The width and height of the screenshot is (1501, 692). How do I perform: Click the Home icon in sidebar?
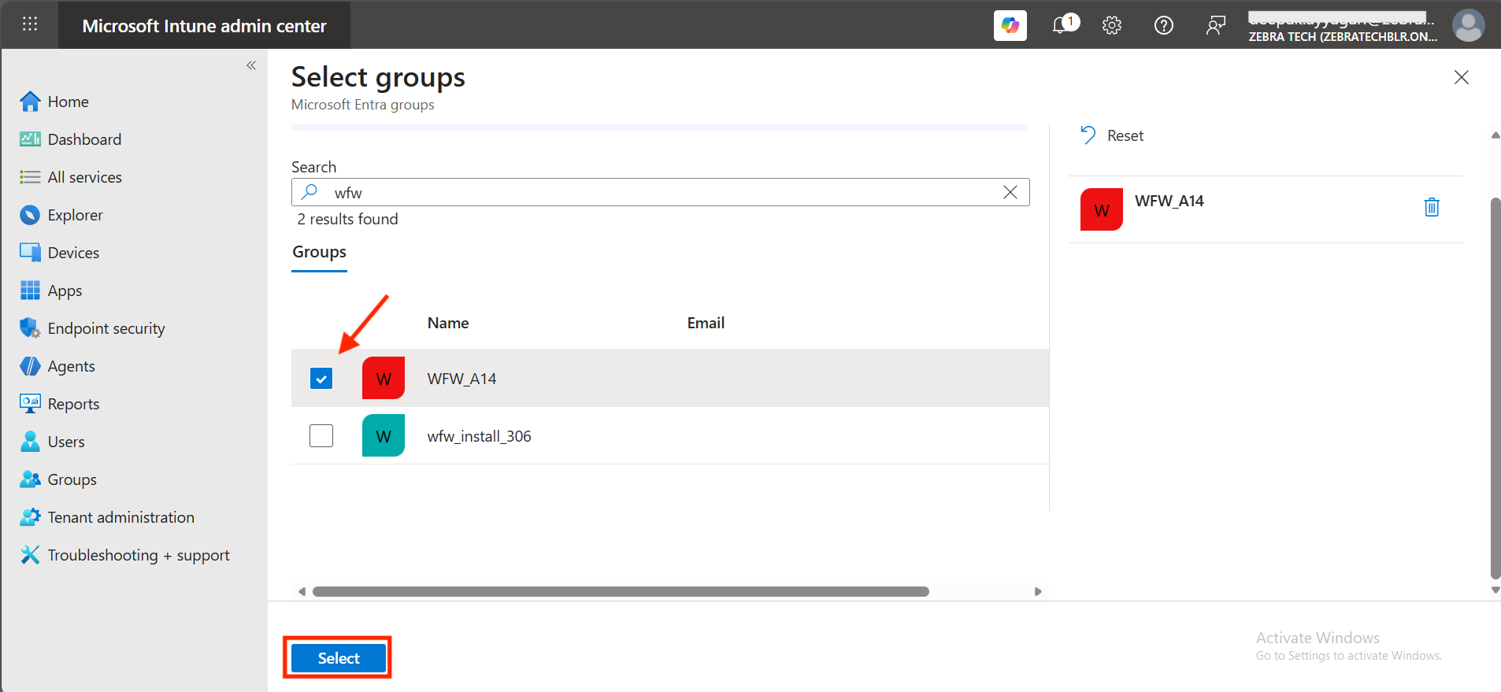(30, 102)
